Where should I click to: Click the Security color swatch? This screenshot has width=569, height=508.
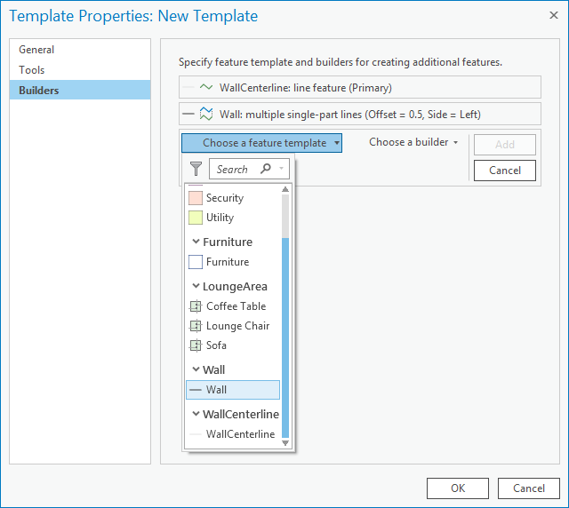click(196, 198)
